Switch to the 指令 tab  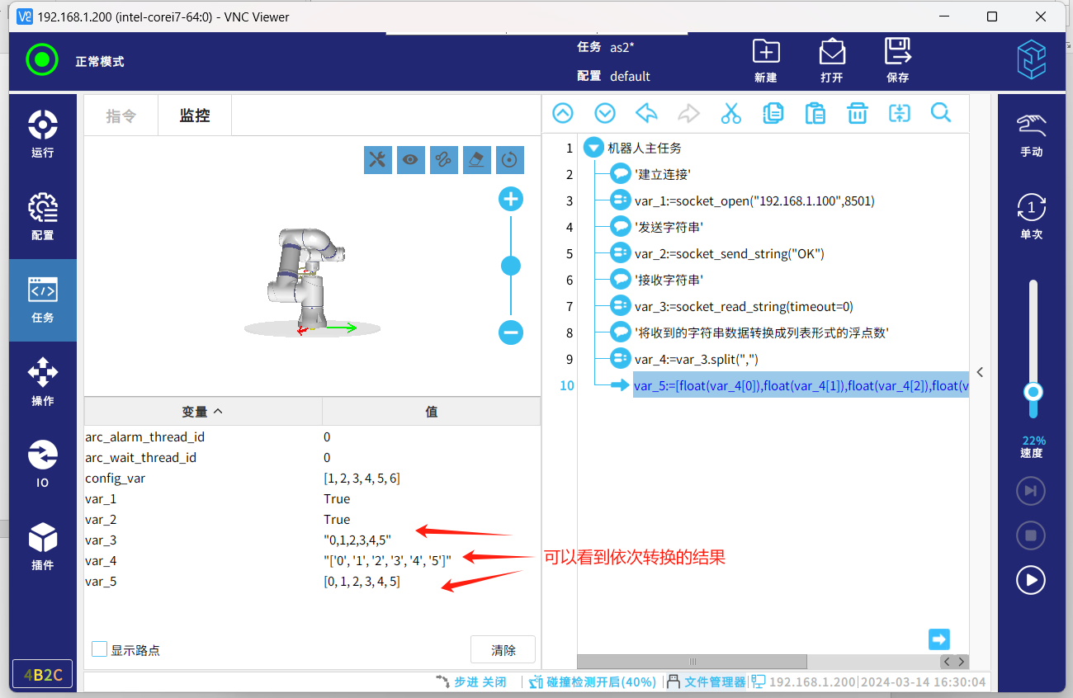(x=121, y=116)
